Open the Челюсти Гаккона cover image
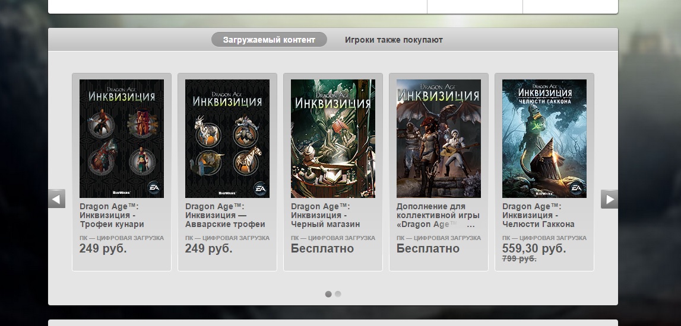The image size is (681, 326). (544, 138)
